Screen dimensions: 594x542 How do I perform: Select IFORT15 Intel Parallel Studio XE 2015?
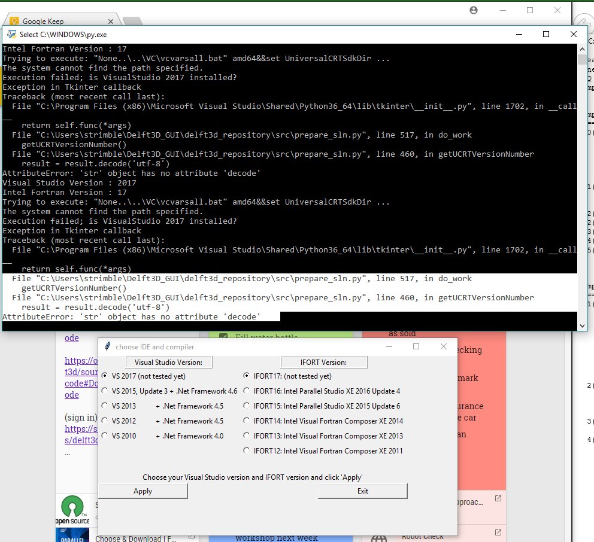[247, 406]
